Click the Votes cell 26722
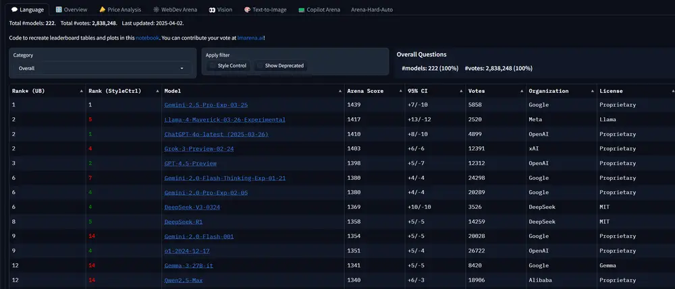The image size is (675, 289). click(x=496, y=251)
